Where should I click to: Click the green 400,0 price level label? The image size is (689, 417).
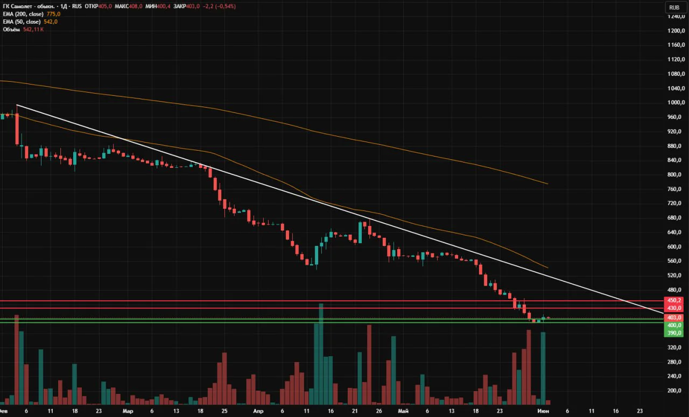[674, 326]
